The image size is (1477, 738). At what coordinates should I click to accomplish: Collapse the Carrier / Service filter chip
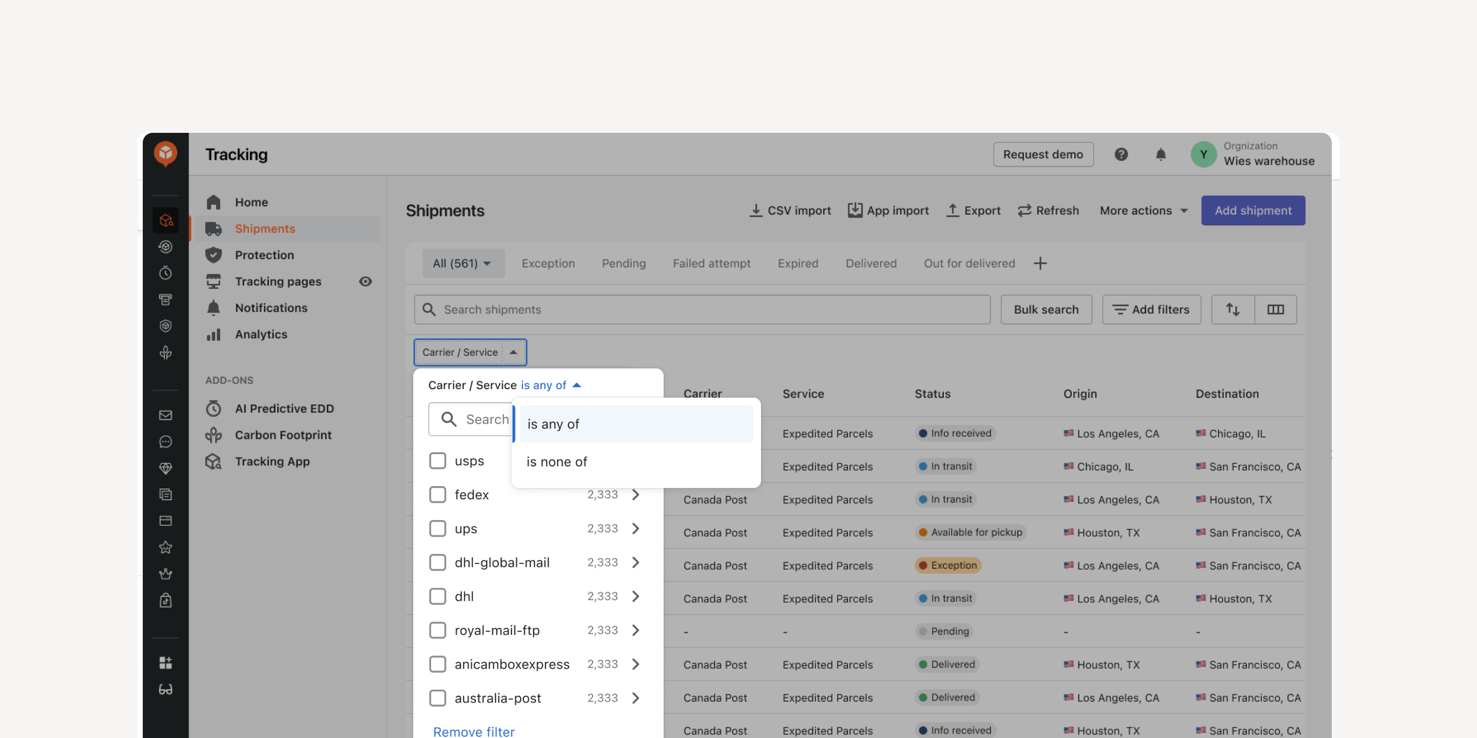click(470, 352)
